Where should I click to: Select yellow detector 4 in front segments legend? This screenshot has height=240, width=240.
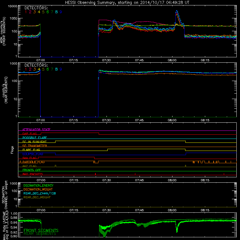point(39,12)
